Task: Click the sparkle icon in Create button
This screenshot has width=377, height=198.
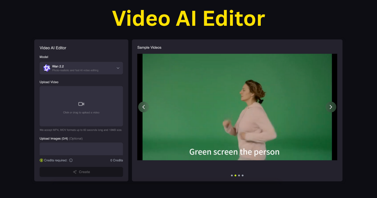Action: [75, 172]
